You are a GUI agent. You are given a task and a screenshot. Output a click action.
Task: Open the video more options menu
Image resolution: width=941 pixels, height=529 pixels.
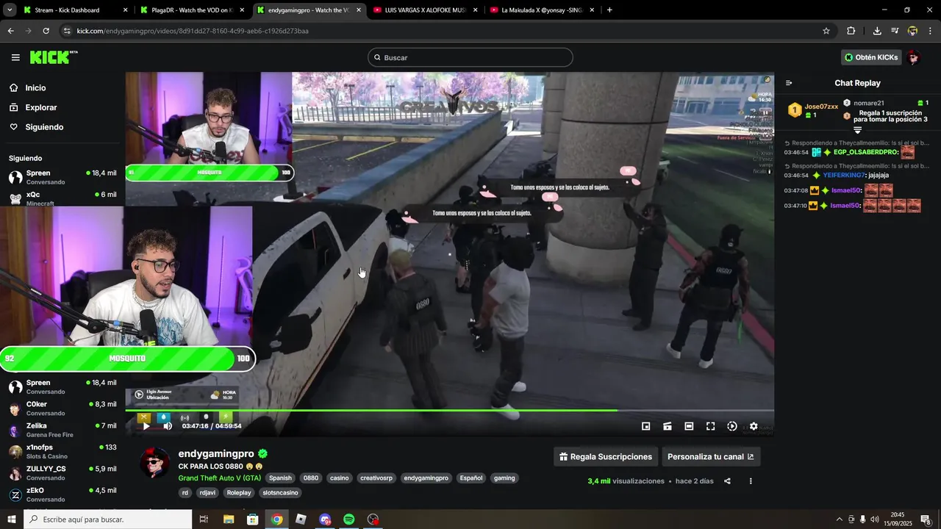point(751,481)
